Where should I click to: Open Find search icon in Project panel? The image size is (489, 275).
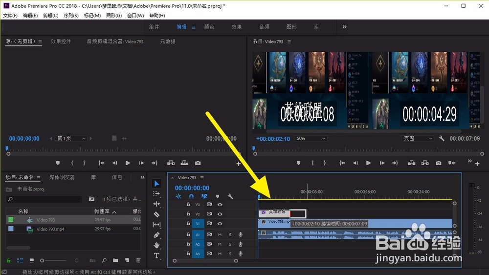[x=104, y=260]
